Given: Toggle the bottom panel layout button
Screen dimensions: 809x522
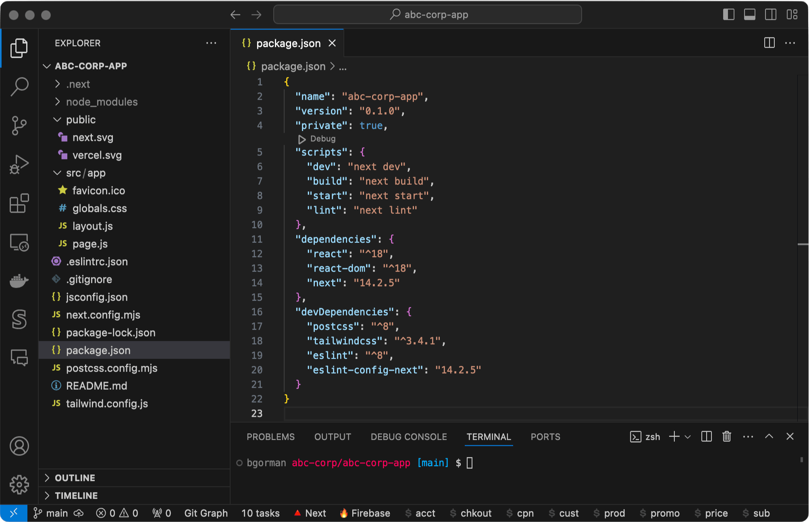Looking at the screenshot, I should [x=750, y=15].
